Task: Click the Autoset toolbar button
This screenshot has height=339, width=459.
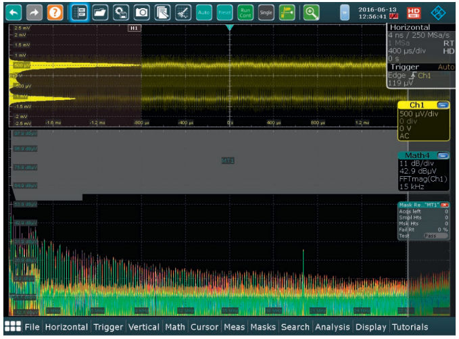Action: point(203,12)
